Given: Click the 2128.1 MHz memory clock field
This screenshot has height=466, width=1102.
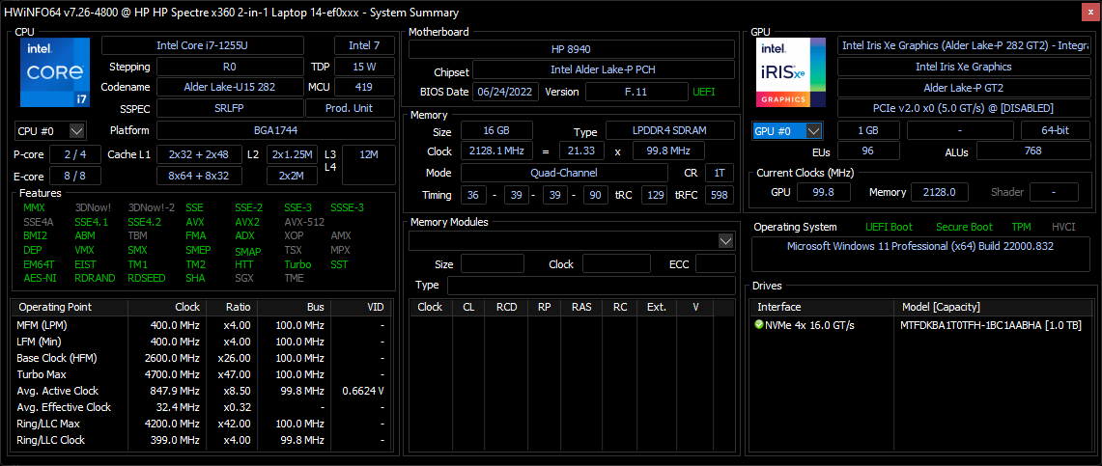Looking at the screenshot, I should pyautogui.click(x=496, y=151).
